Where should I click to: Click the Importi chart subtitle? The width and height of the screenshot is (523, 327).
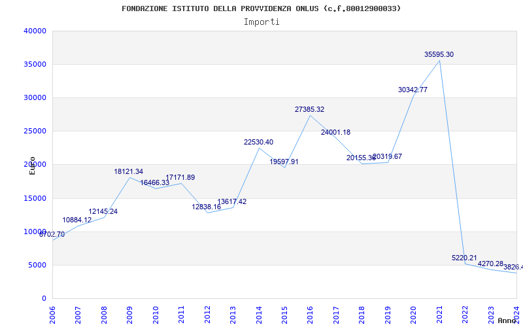pyautogui.click(x=261, y=22)
